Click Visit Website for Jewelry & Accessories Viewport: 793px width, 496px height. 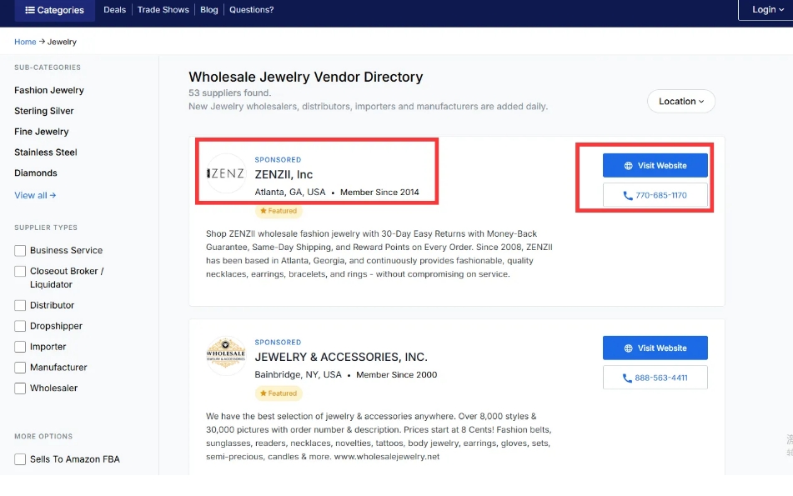[x=655, y=348]
